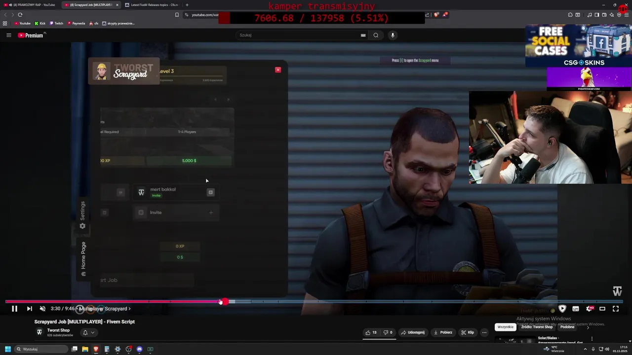Click the magnifier search button
Screen dimensions: 632x355
pyautogui.click(x=376, y=35)
